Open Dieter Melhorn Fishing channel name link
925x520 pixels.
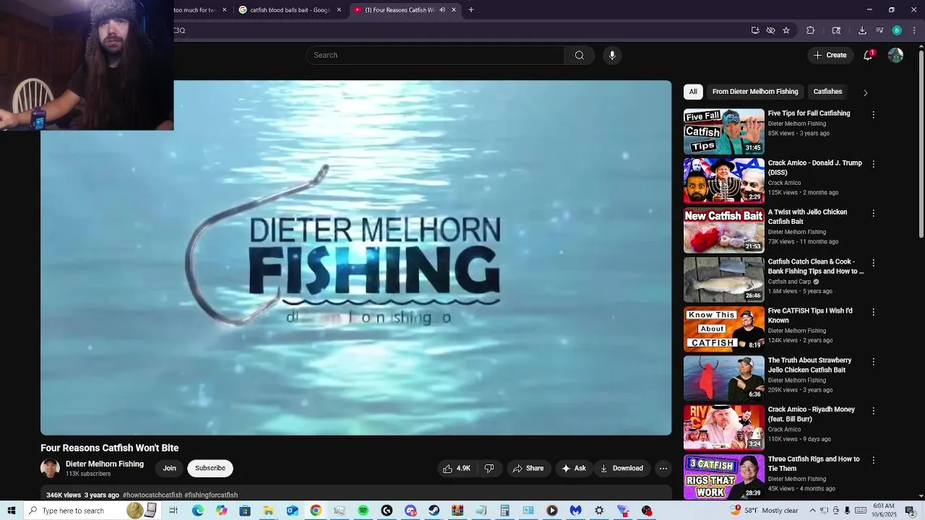(105, 464)
